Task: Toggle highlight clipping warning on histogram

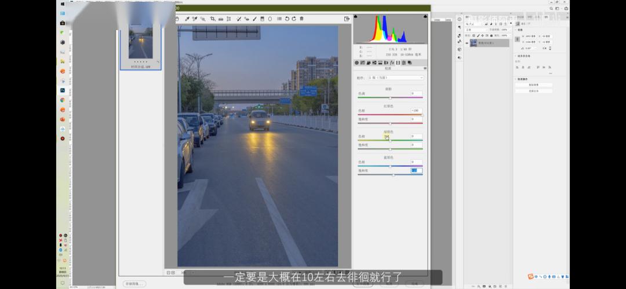Action: (425, 17)
